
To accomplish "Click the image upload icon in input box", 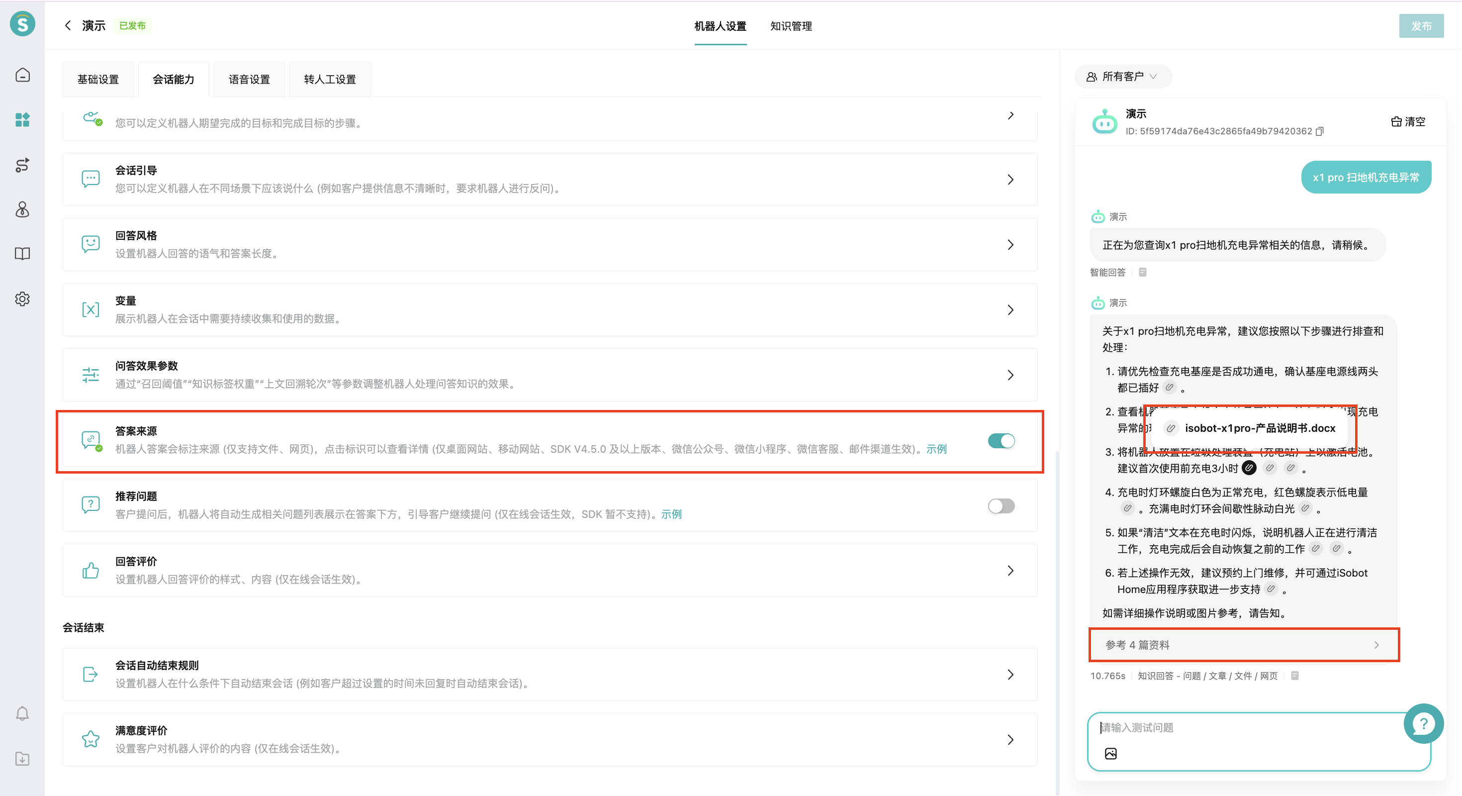I will click(x=1111, y=753).
